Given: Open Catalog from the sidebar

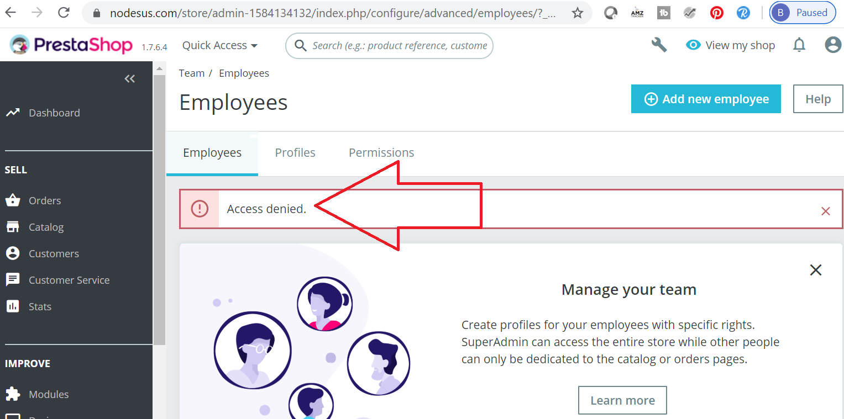Looking at the screenshot, I should point(46,227).
